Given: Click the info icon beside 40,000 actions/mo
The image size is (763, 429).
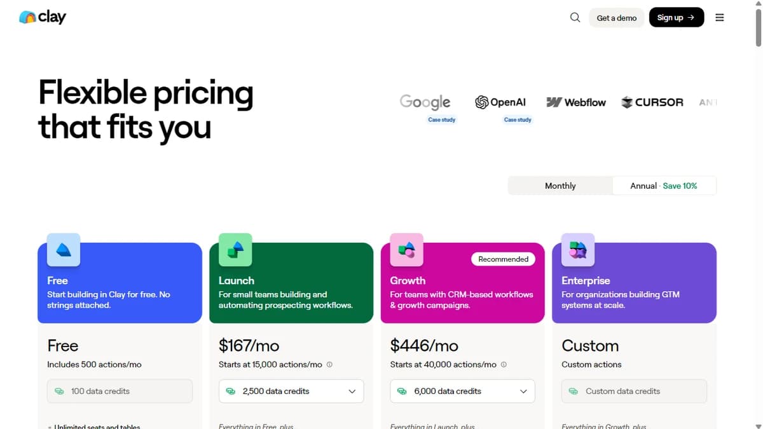Looking at the screenshot, I should (x=503, y=365).
